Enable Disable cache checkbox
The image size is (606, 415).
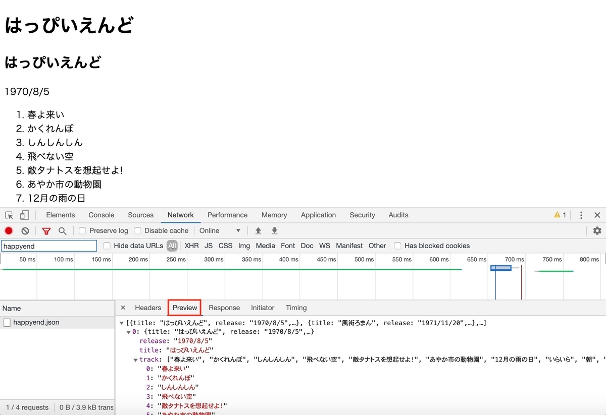137,230
